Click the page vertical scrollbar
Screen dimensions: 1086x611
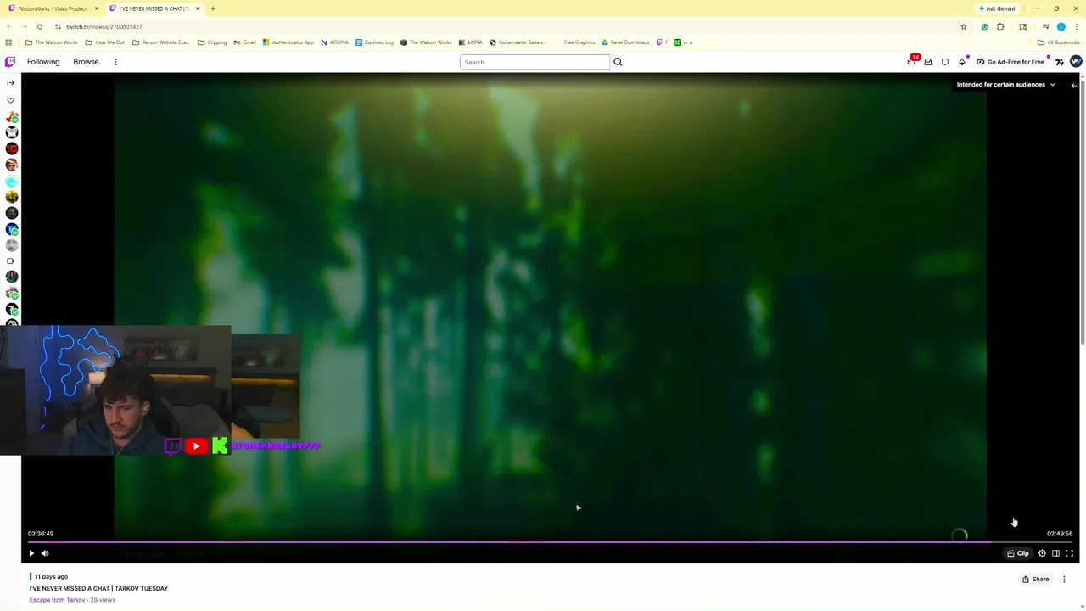[x=1083, y=212]
